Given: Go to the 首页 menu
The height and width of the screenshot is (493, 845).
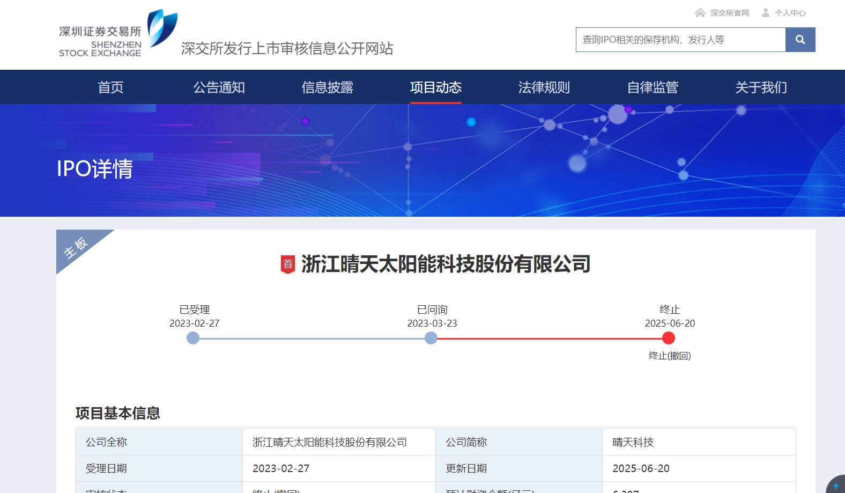Looking at the screenshot, I should [110, 87].
